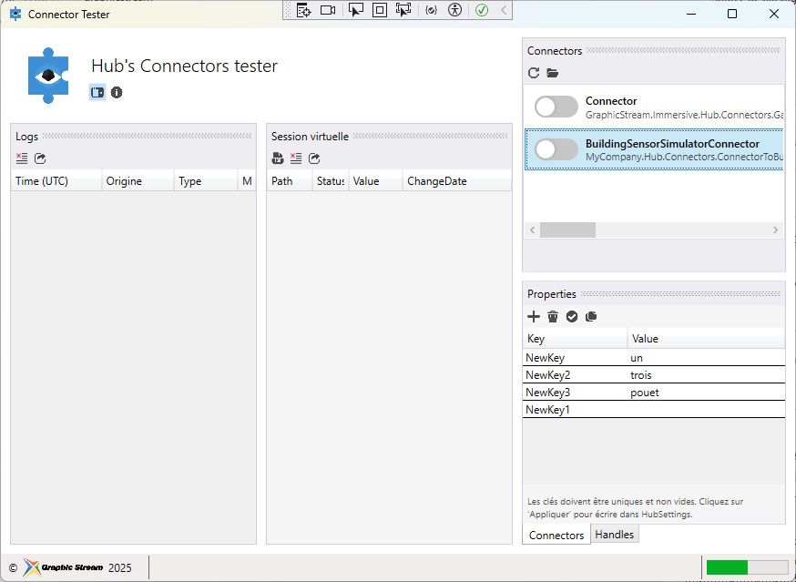This screenshot has width=796, height=582.
Task: Click the panel layout icon under title
Action: (x=97, y=92)
